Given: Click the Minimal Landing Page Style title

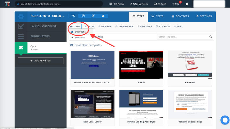Looking at the screenshot, I should pyautogui.click(x=141, y=122).
